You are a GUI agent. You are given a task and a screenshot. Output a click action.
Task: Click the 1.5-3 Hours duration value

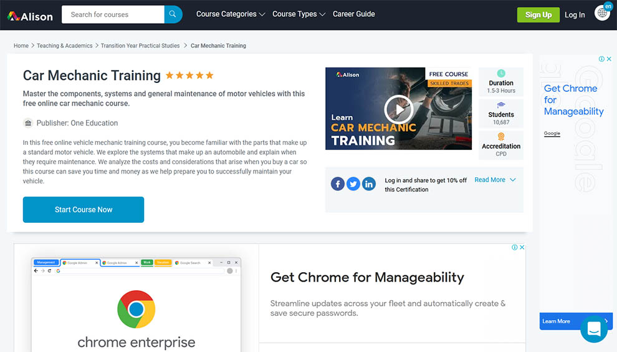[x=501, y=90]
